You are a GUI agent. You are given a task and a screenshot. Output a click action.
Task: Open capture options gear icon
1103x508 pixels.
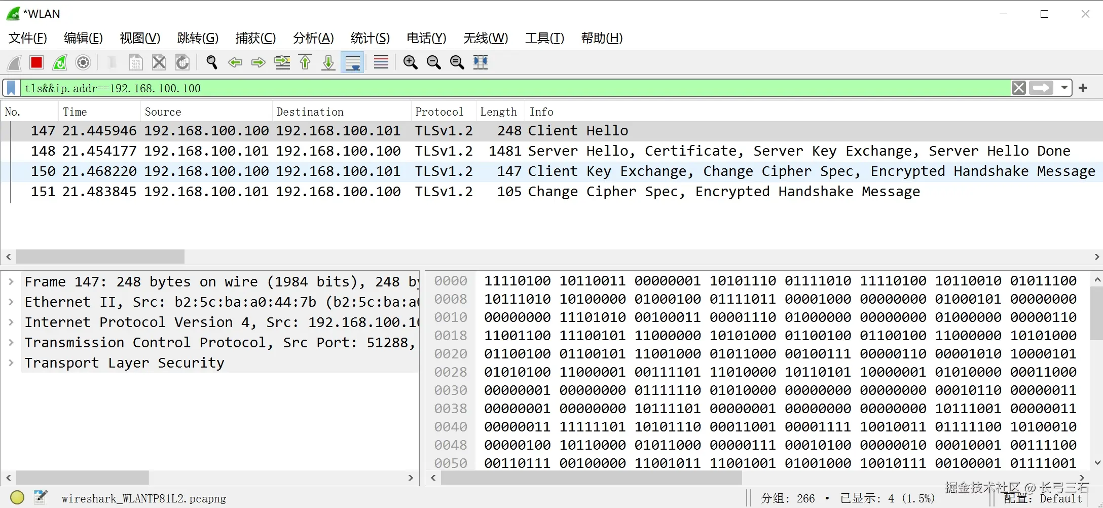[x=83, y=62]
